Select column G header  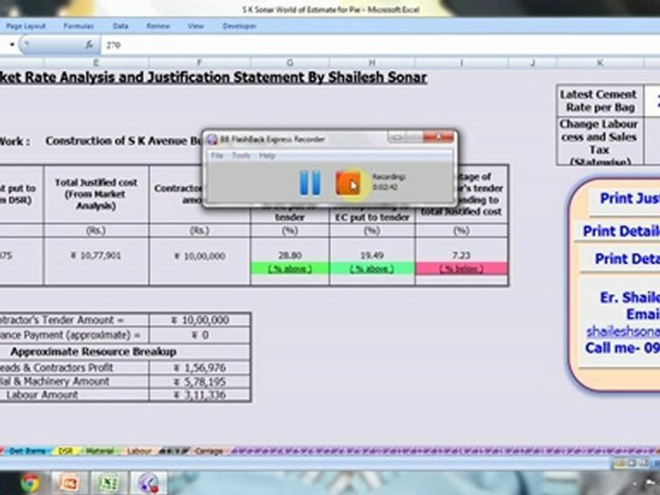click(x=289, y=63)
